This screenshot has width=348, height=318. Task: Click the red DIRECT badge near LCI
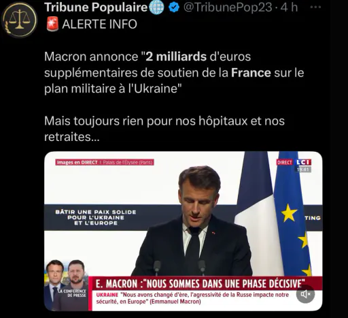(x=285, y=163)
